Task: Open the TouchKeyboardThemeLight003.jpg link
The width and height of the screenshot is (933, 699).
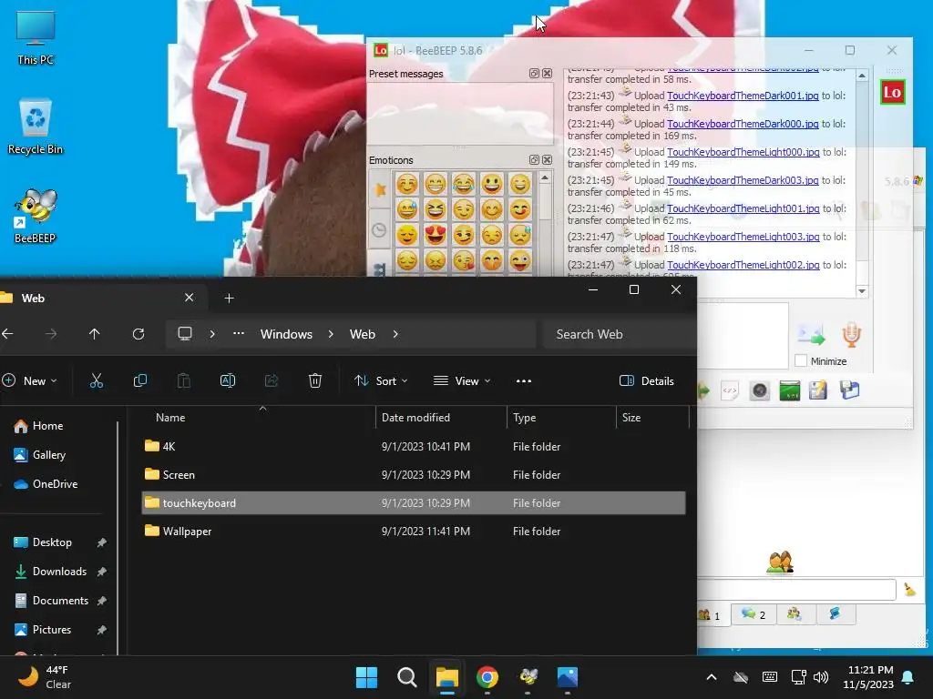Action: point(743,237)
